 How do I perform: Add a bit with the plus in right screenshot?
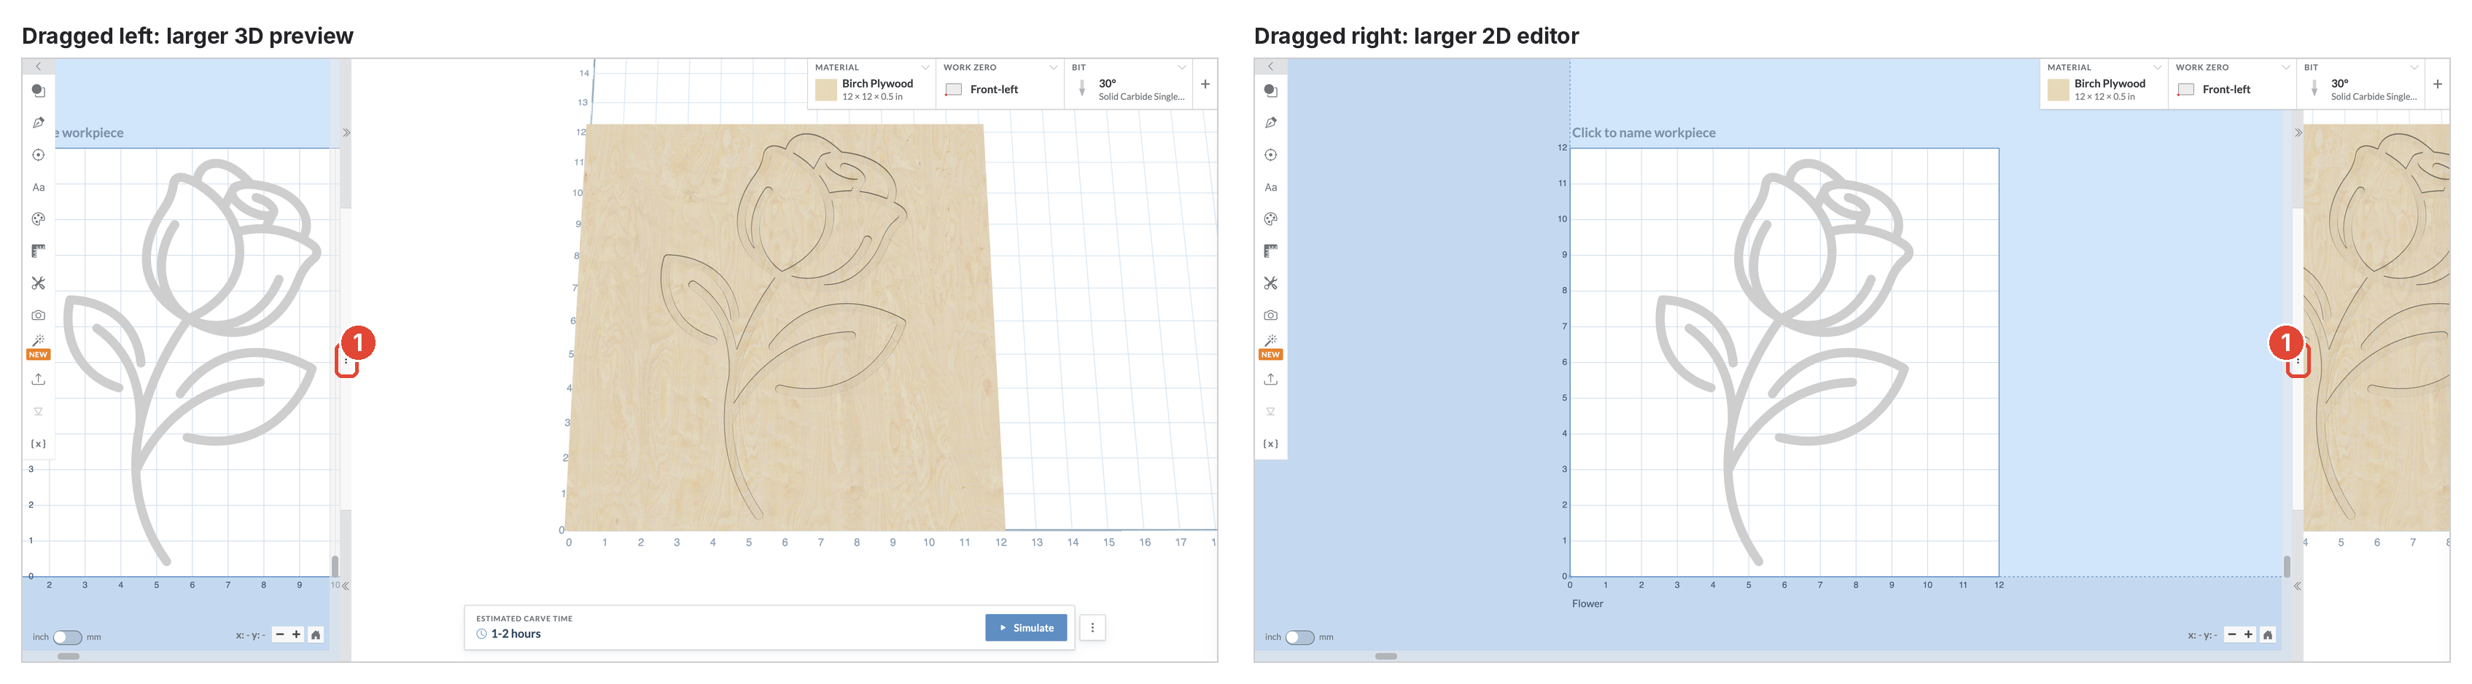tap(2438, 84)
